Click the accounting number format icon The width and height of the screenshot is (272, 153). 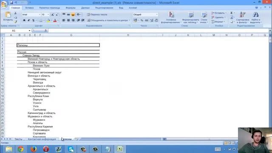[x=135, y=20]
